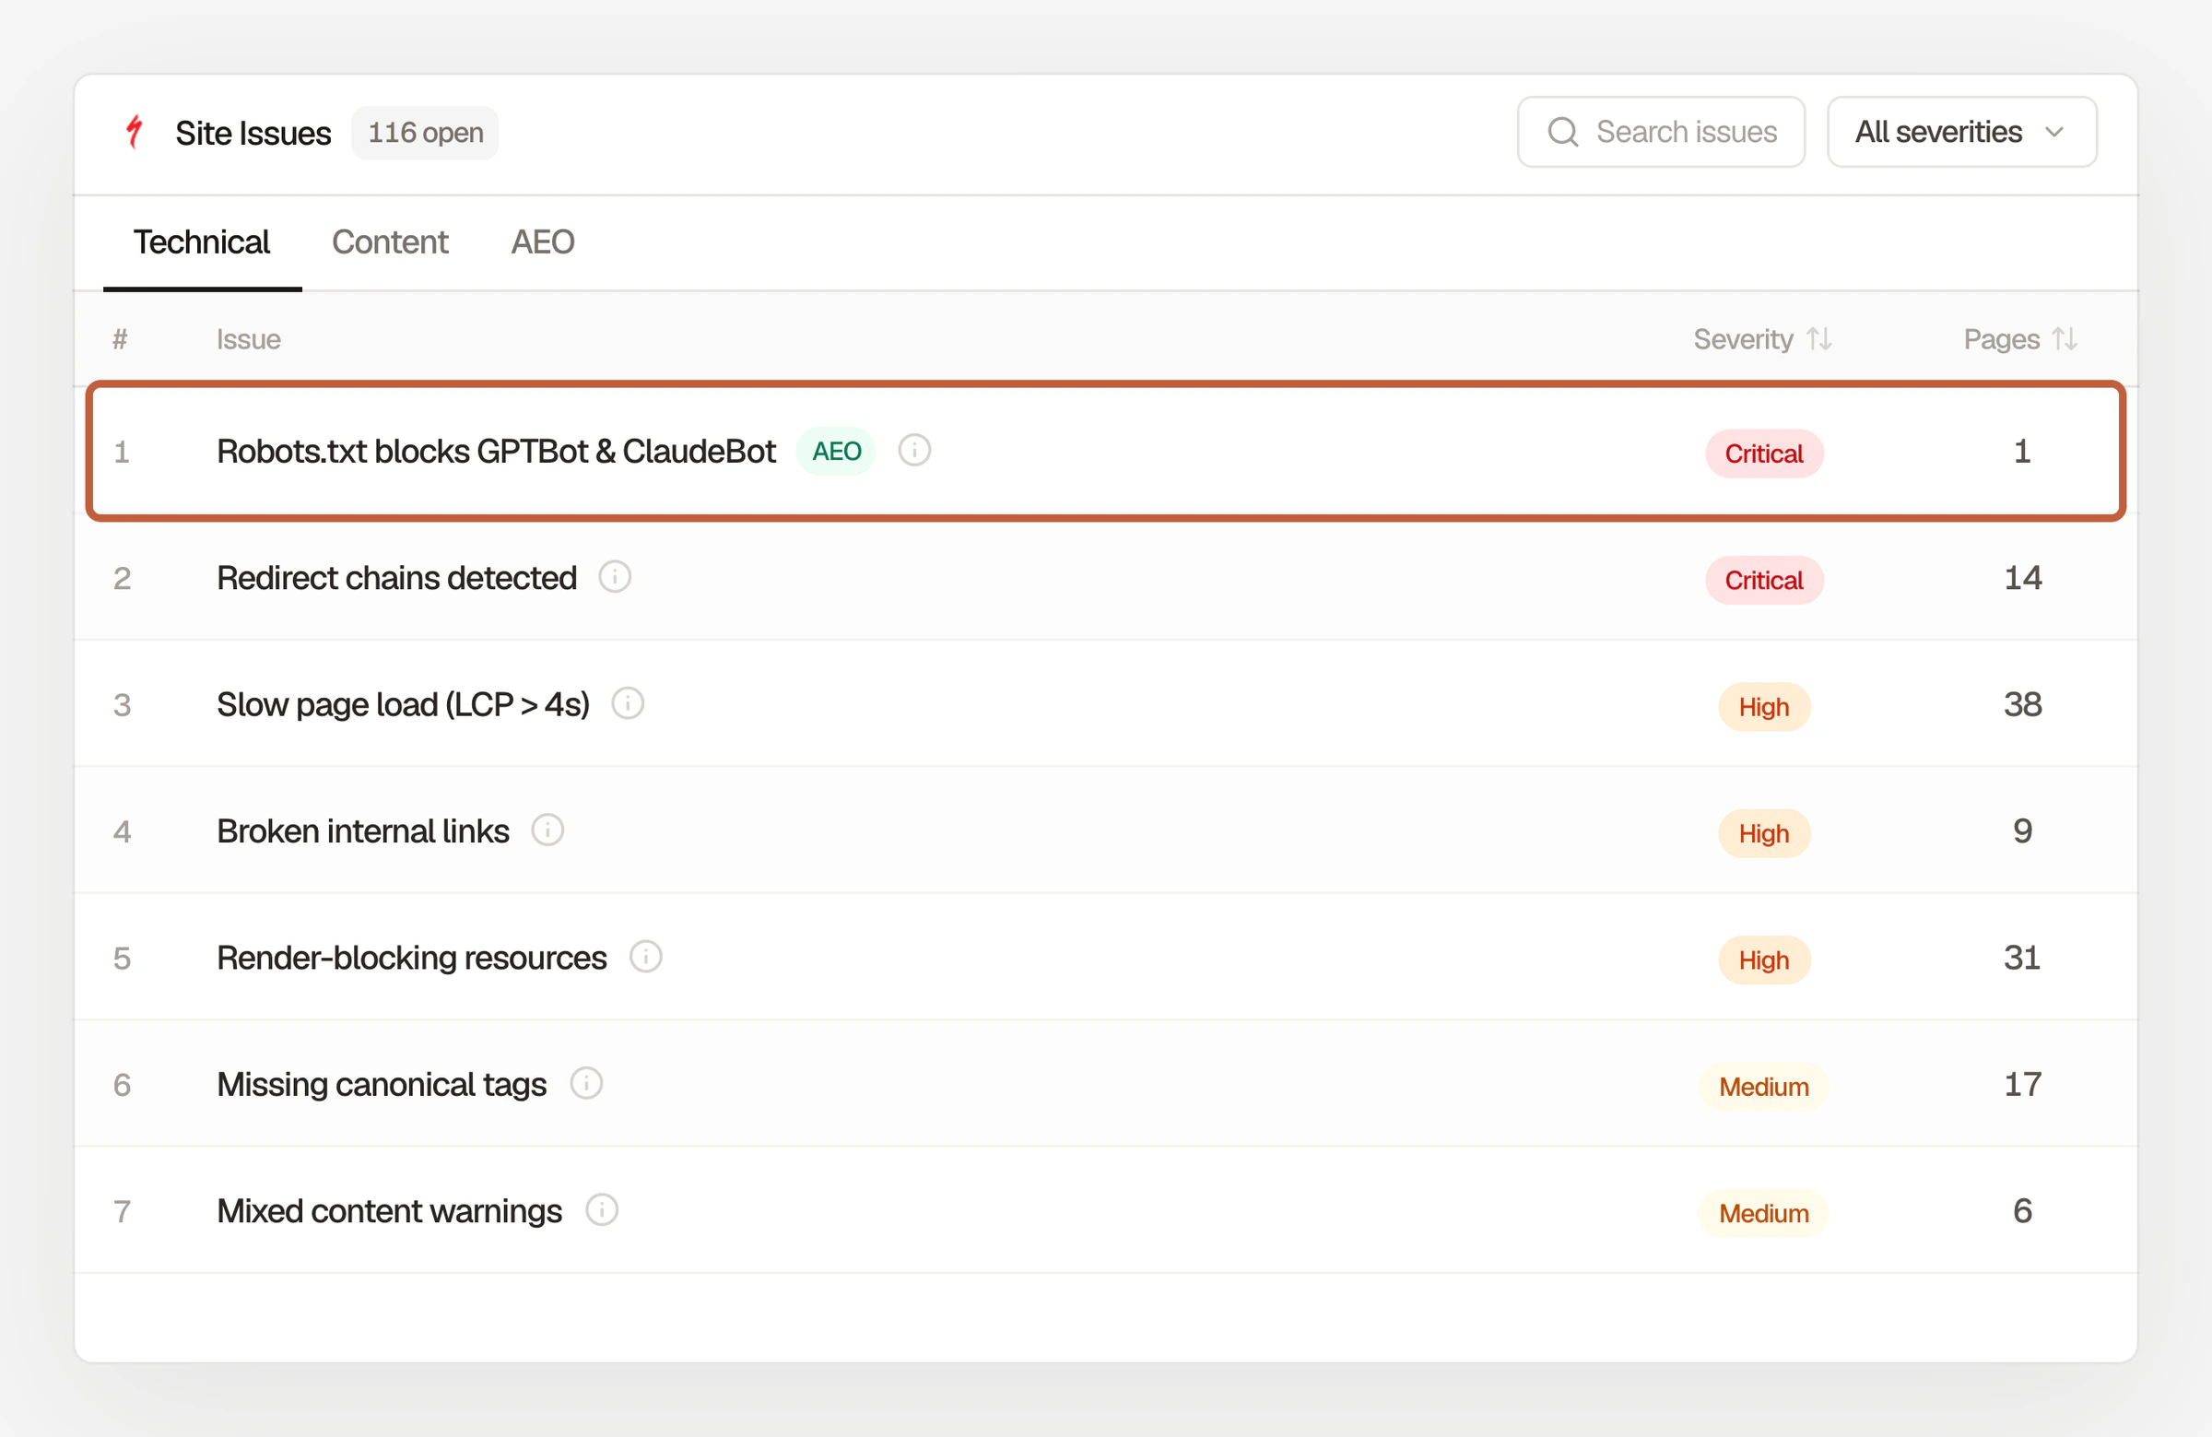Switch to the AEO tab
This screenshot has height=1437, width=2212.
543,242
